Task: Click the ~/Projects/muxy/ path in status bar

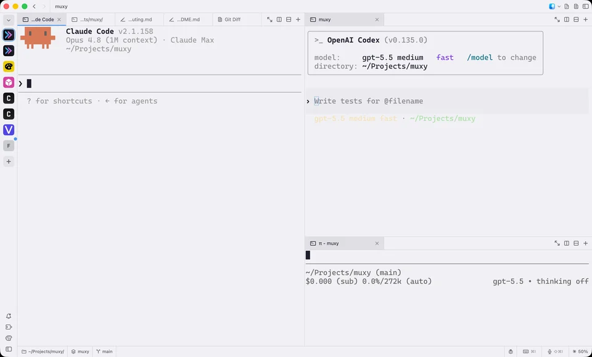Action: pos(43,351)
